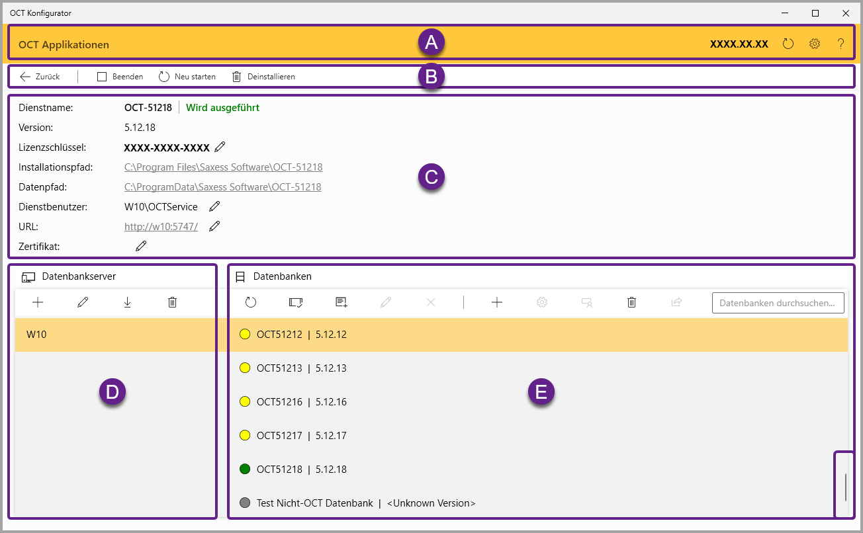Click the Datenbanken durchsuchen search field

(778, 303)
